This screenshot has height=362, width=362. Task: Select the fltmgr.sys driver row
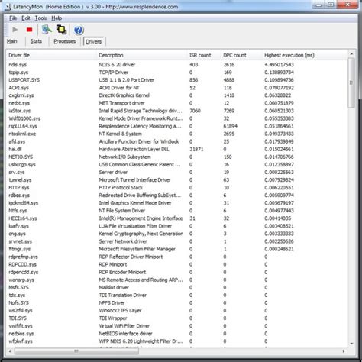click(x=176, y=249)
